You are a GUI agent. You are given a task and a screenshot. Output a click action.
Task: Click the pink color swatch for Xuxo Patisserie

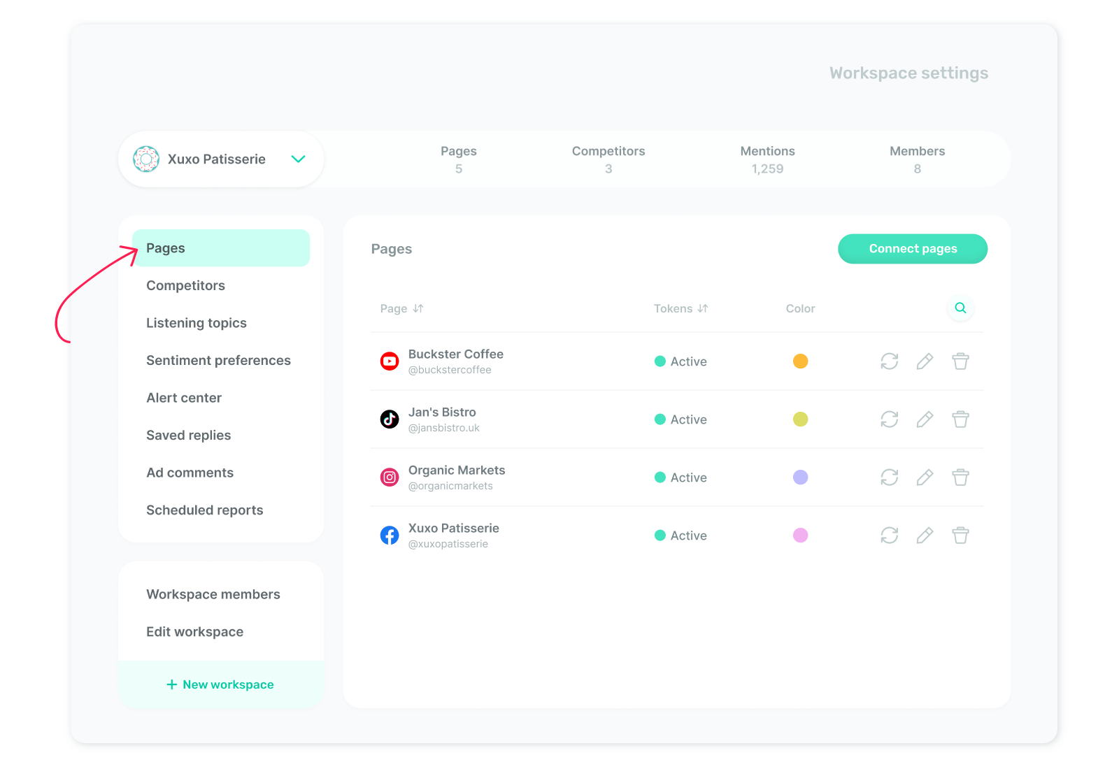pyautogui.click(x=800, y=536)
